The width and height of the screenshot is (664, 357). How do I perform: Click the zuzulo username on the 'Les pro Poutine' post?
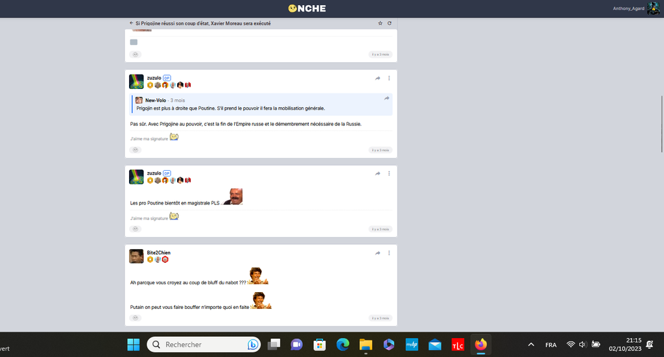[x=154, y=173]
